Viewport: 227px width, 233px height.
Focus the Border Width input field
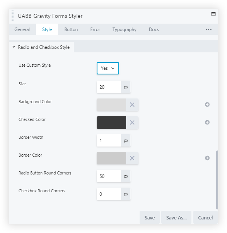point(109,141)
